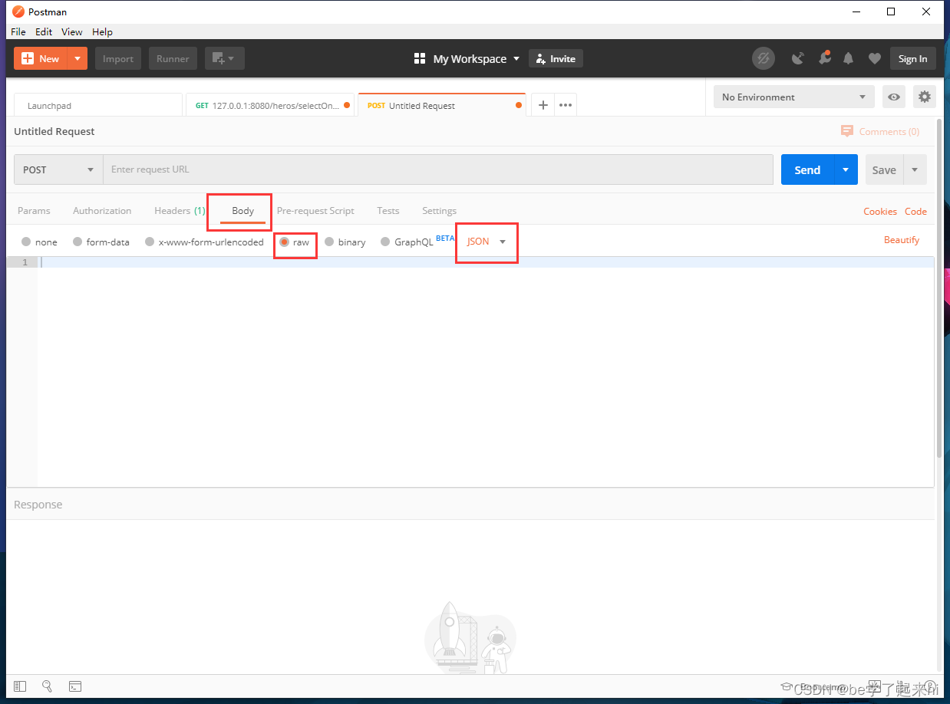Toggle sidebar icon in the status bar
This screenshot has width=950, height=704.
coord(20,686)
